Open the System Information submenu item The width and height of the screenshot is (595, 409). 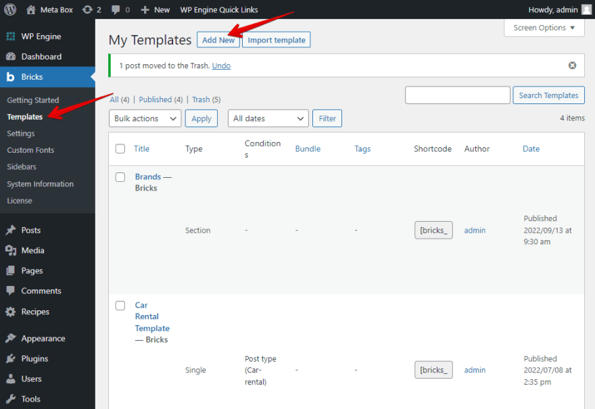click(40, 184)
